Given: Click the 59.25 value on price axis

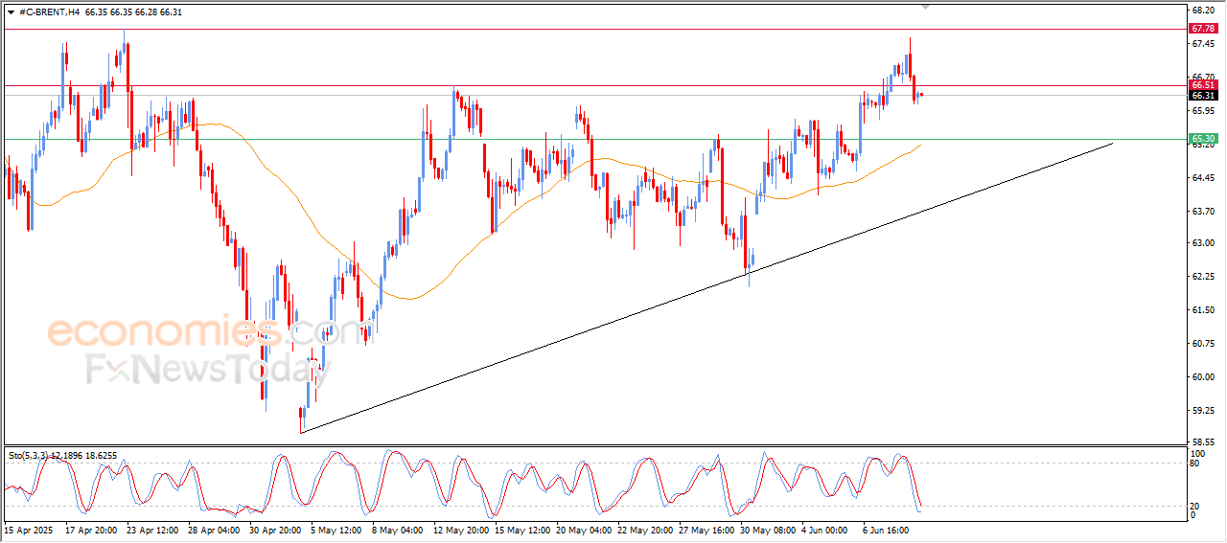Looking at the screenshot, I should click(x=1203, y=410).
